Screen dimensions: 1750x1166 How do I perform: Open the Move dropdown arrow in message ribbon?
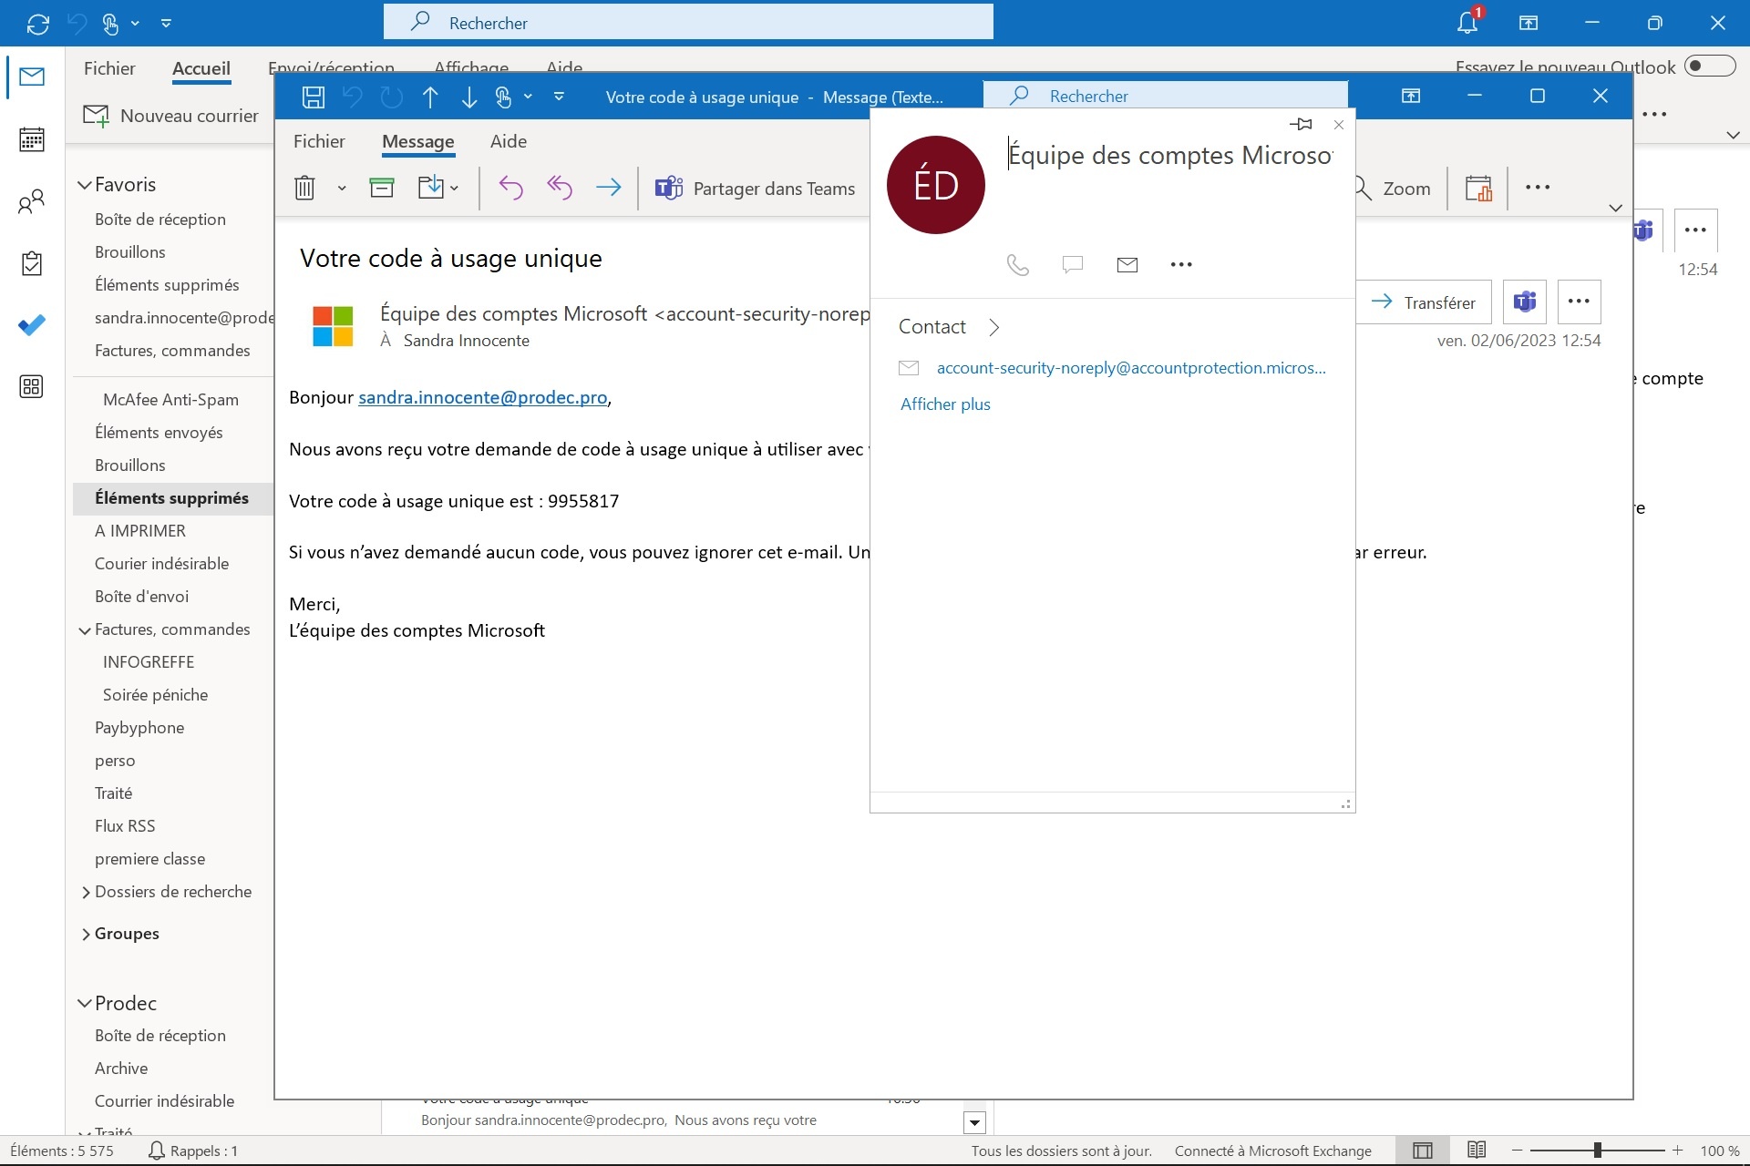pos(454,188)
